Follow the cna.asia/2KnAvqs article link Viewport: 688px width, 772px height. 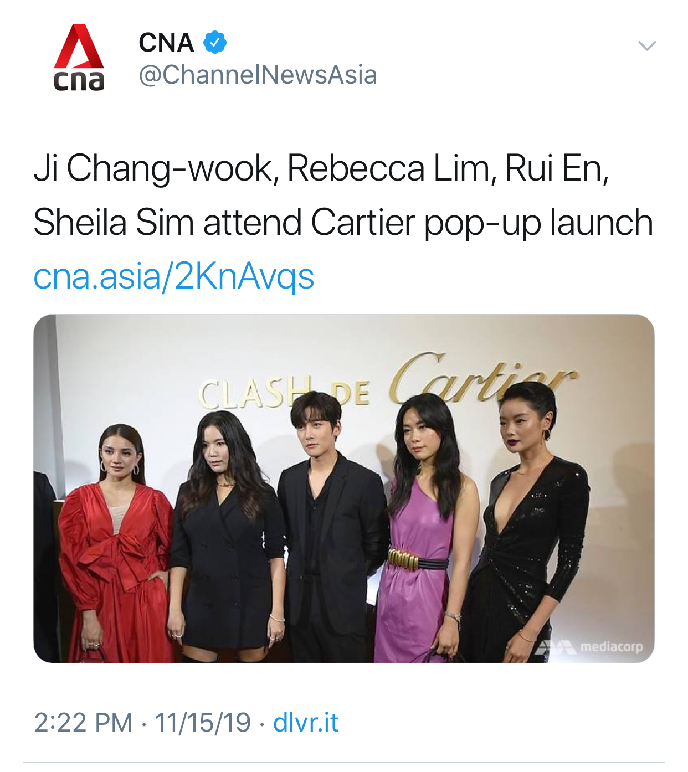[174, 276]
